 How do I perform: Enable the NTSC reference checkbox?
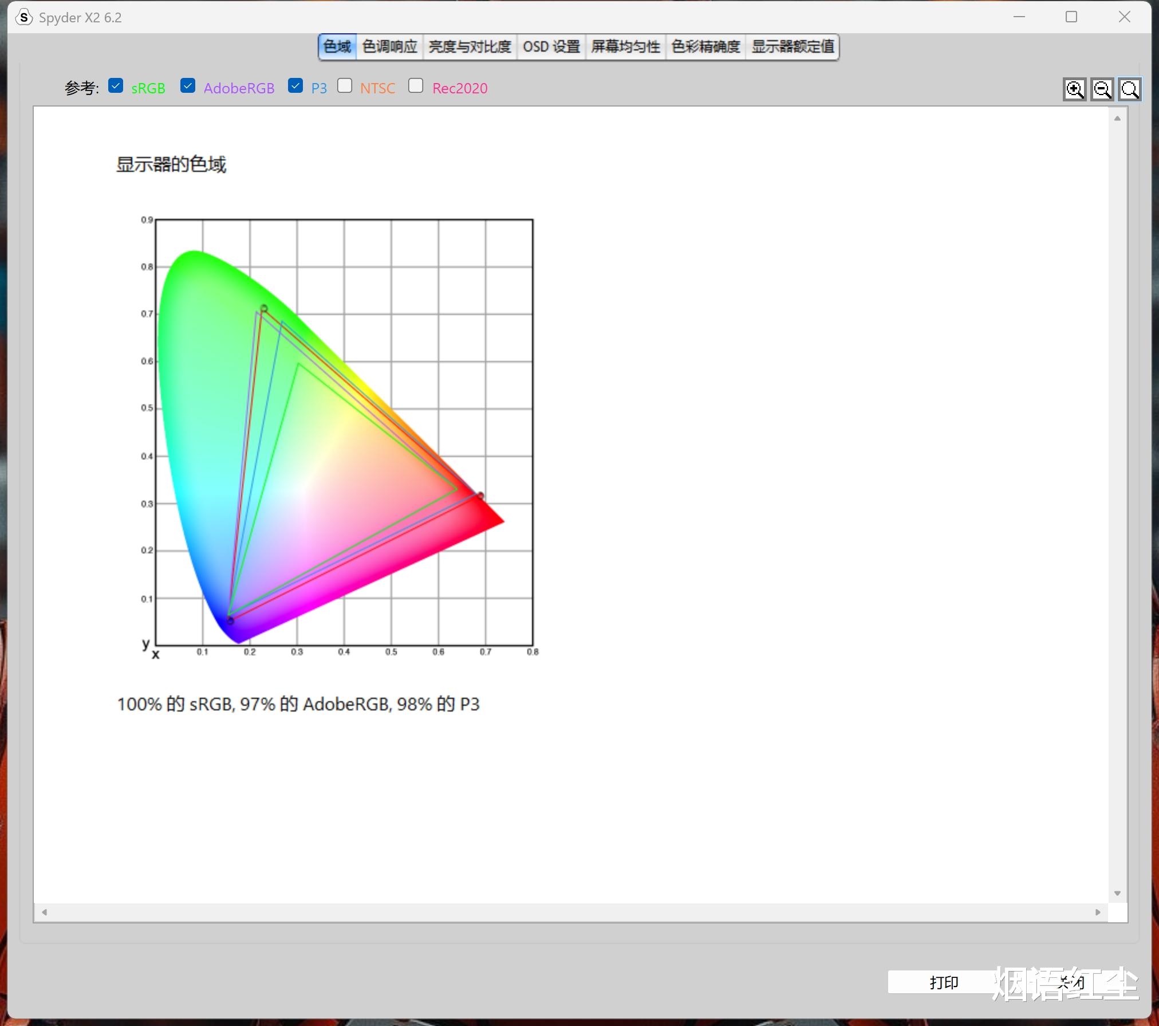click(345, 86)
